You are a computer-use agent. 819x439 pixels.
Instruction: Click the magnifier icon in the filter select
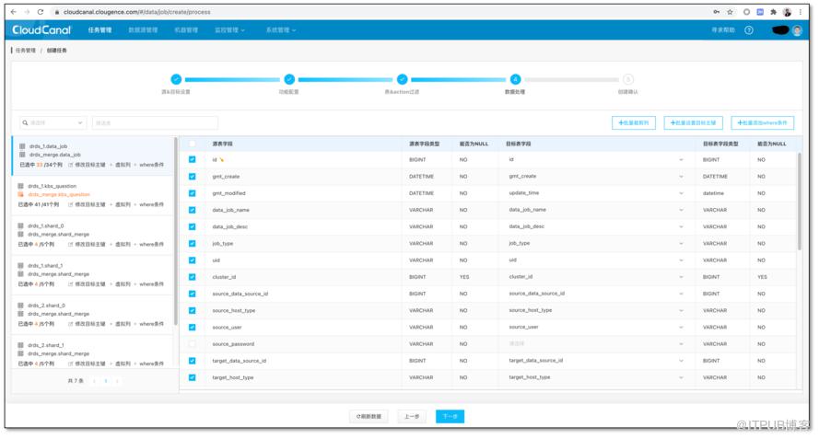(x=25, y=122)
